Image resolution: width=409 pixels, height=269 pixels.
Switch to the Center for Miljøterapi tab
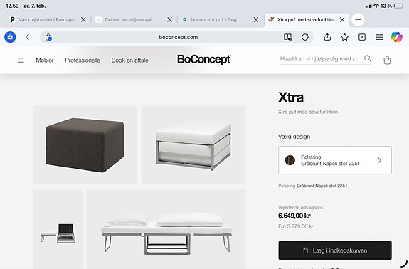(x=128, y=19)
